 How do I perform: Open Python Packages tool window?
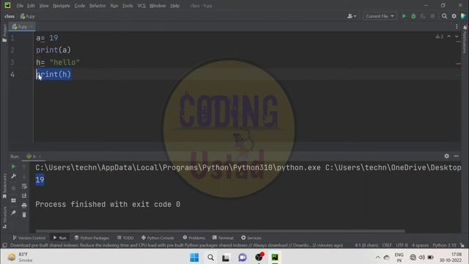click(92, 238)
